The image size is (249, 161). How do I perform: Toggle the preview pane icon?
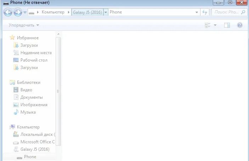click(x=227, y=25)
